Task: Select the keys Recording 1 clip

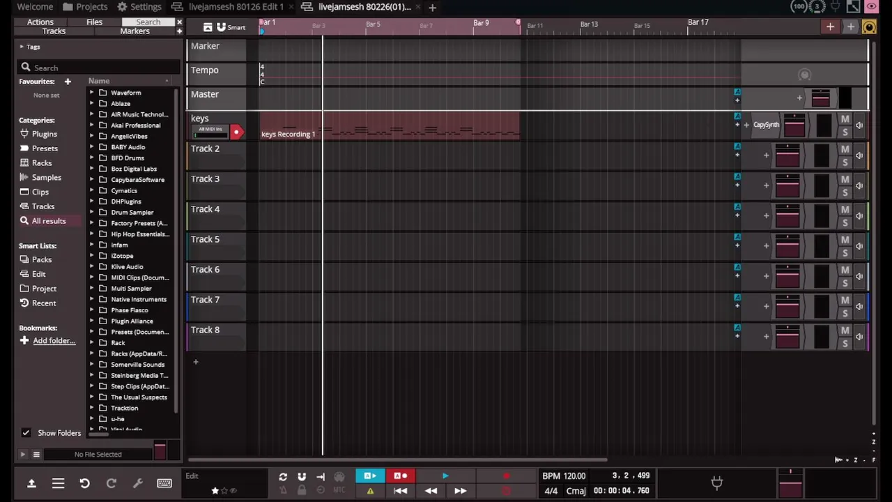Action: (390, 127)
